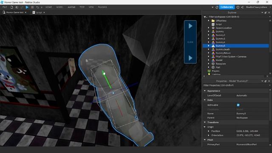Collapse the Appearance properties section
The width and height of the screenshot is (272, 153).
[205, 91]
